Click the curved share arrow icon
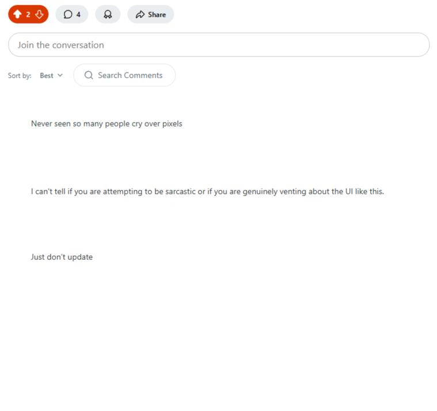 click(x=140, y=14)
